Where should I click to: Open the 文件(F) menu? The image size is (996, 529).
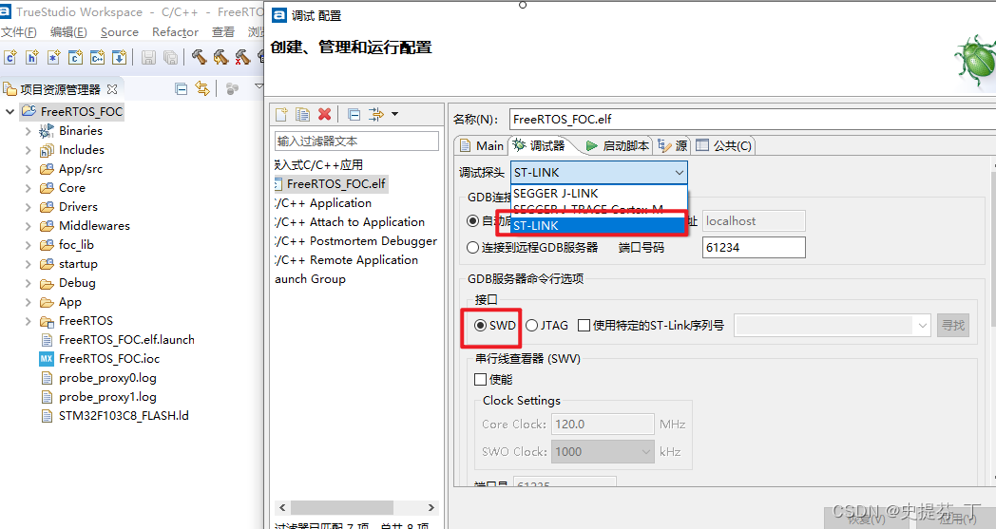pyautogui.click(x=18, y=31)
